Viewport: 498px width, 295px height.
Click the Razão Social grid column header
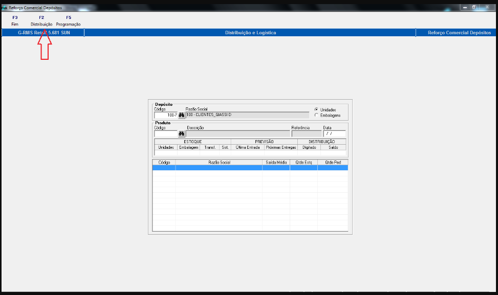coord(219,162)
